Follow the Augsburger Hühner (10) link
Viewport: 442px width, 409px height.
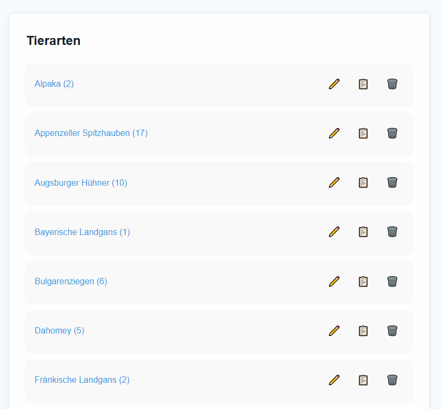[x=81, y=183]
